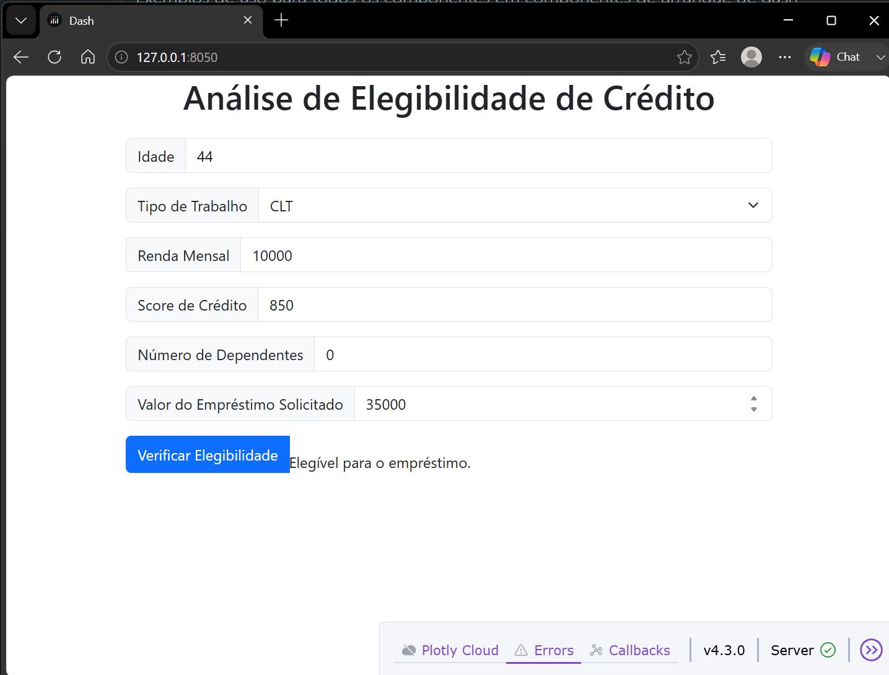
Task: Focus the Idade input field
Action: click(478, 156)
